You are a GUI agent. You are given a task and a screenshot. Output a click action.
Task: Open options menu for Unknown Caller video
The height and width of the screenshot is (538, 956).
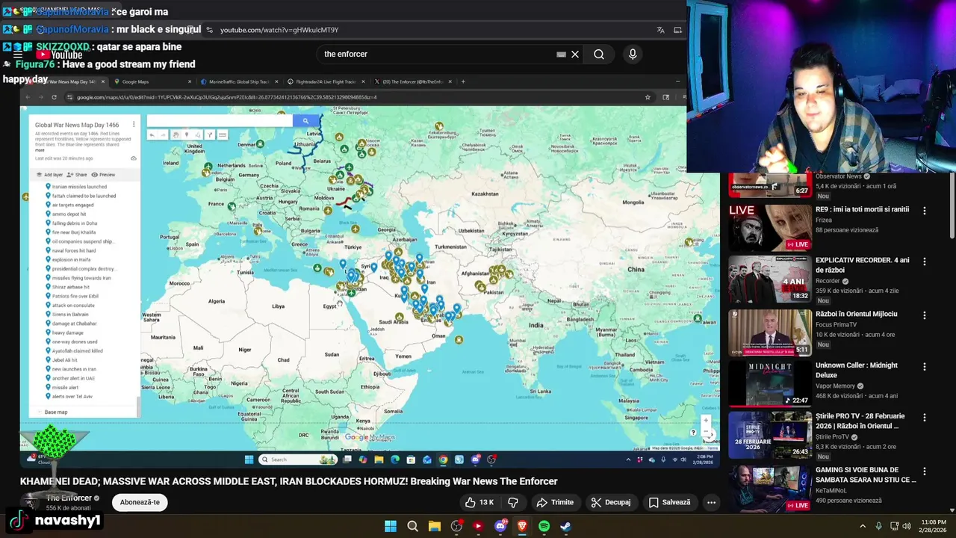[x=925, y=367]
